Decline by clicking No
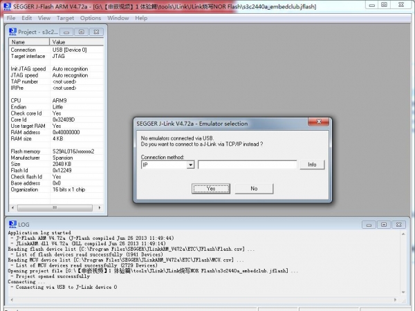 point(254,188)
